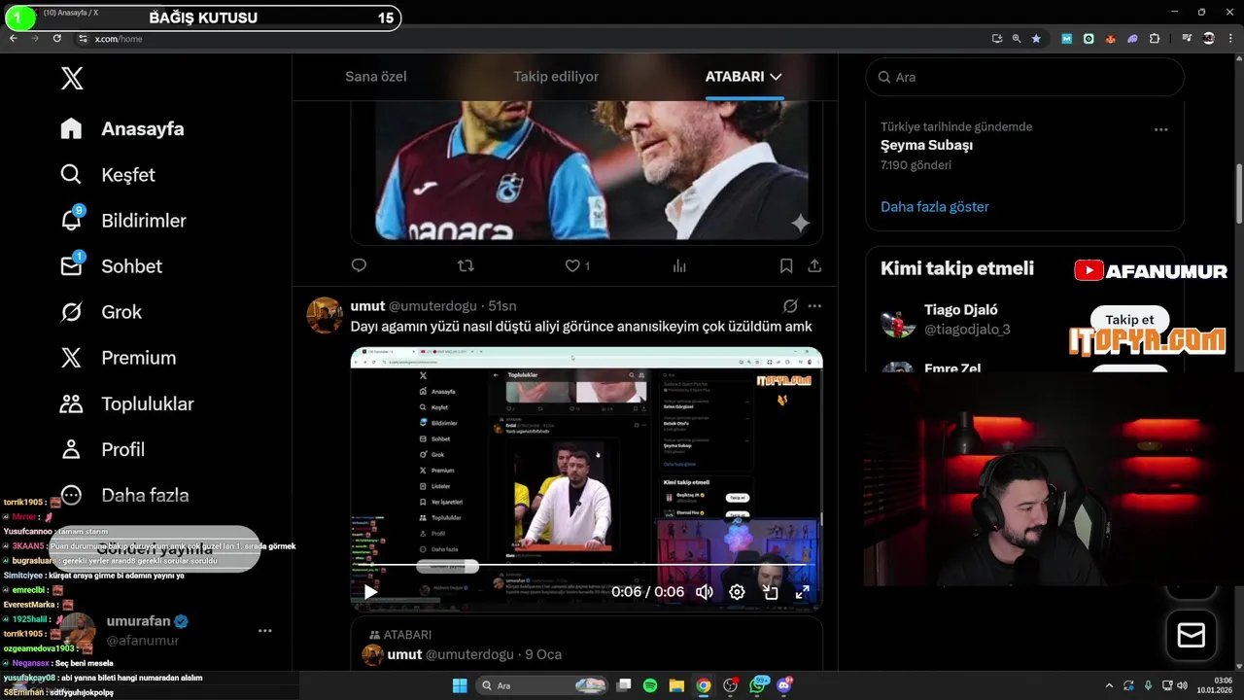Open the floating messages envelope button

click(x=1191, y=635)
